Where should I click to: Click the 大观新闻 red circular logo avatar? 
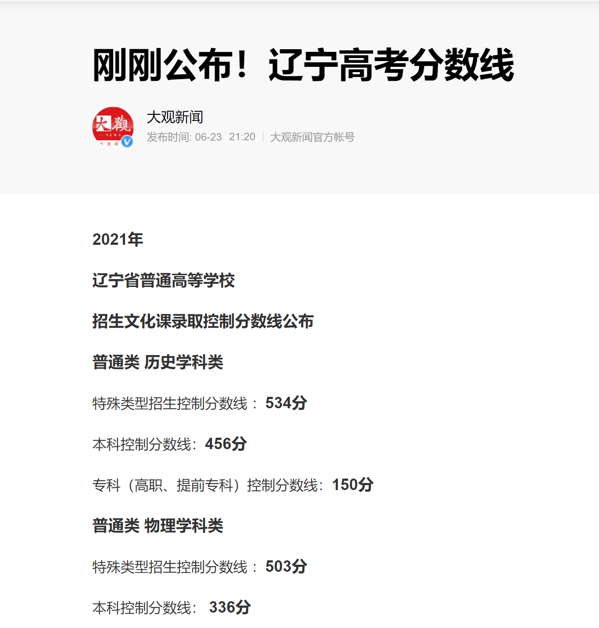[x=113, y=127]
